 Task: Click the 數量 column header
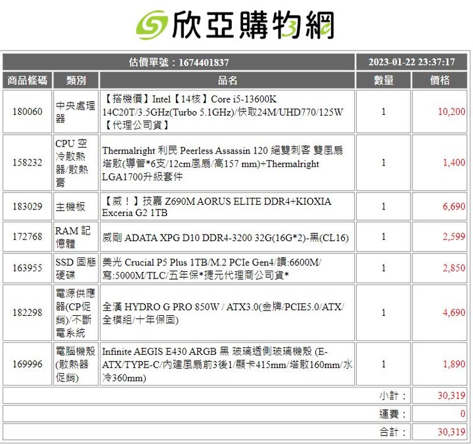click(384, 80)
